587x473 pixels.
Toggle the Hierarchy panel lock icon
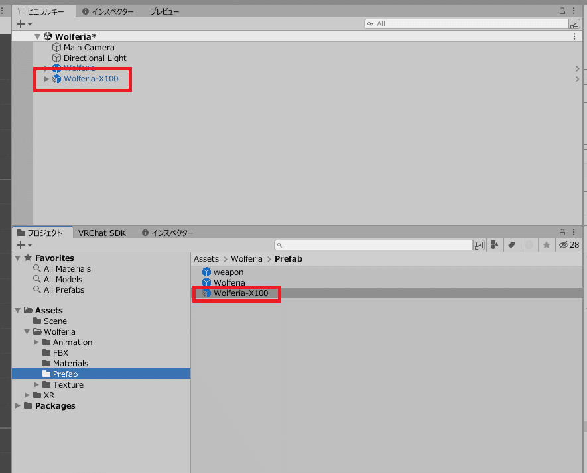[562, 11]
